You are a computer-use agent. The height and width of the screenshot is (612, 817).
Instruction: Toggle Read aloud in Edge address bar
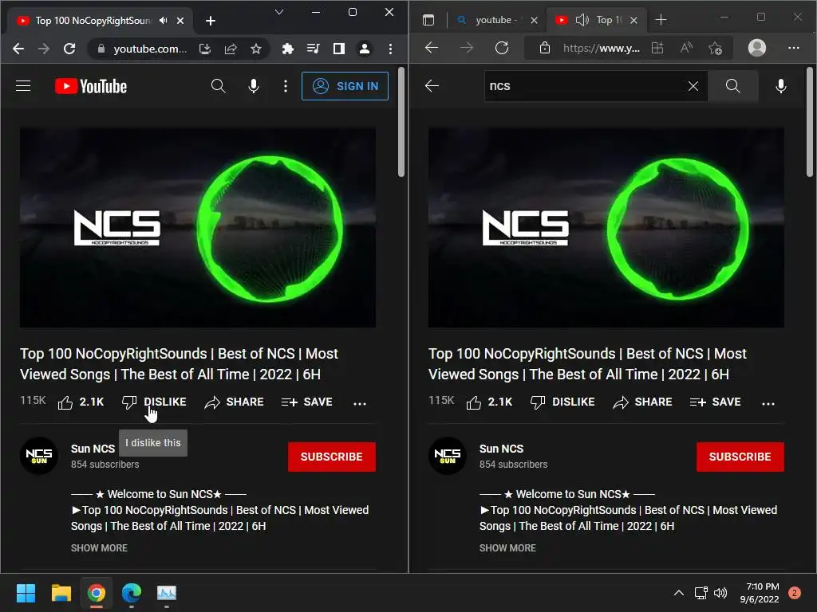[x=686, y=49]
